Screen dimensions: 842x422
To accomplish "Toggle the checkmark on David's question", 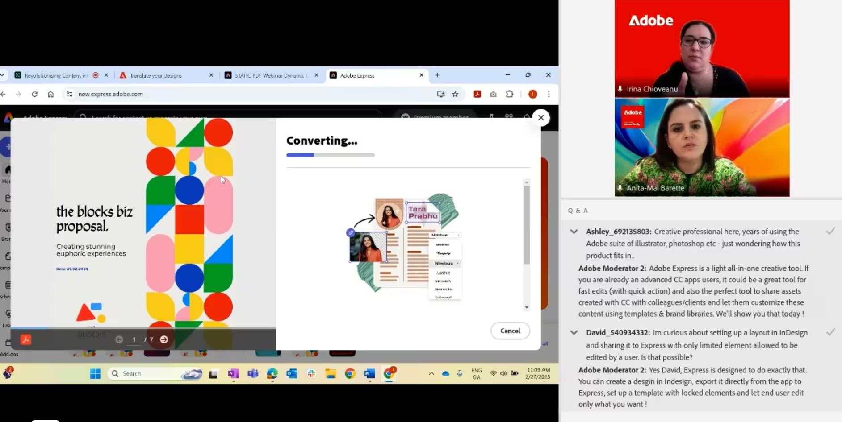I will 830,332.
